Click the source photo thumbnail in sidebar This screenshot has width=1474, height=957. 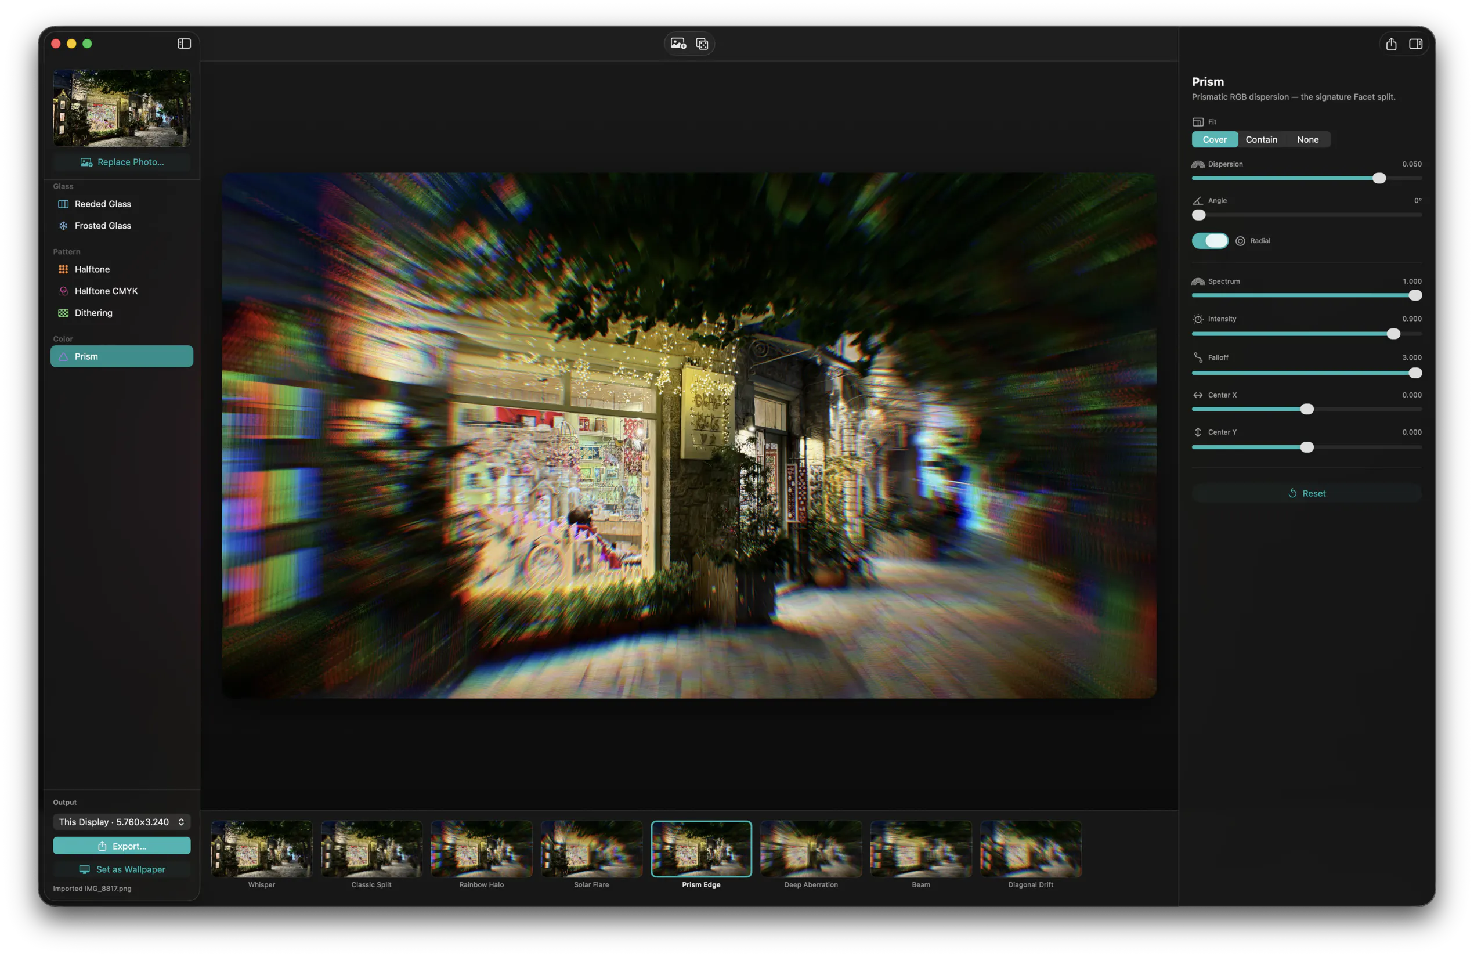(x=121, y=109)
